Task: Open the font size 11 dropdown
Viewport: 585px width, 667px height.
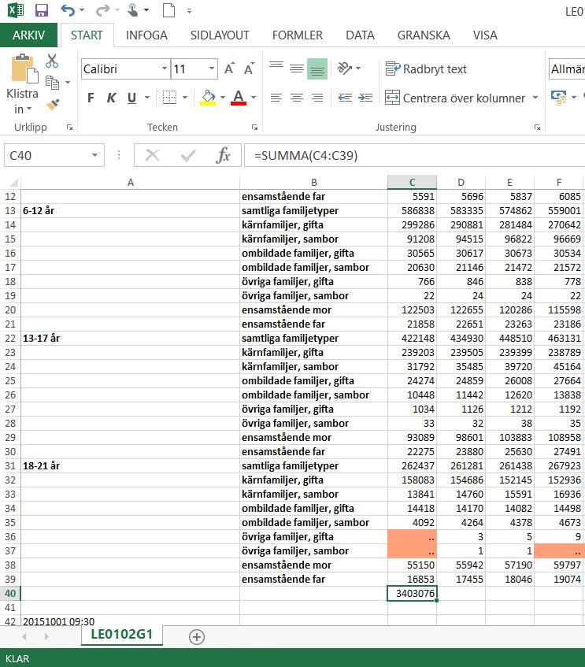Action: tap(211, 69)
